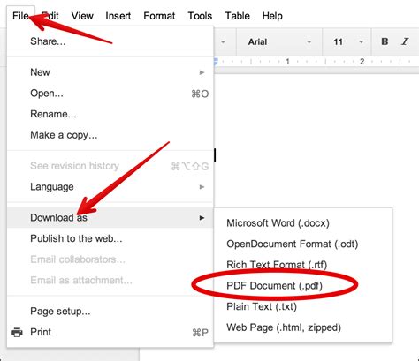Expand the Language submenu arrow
The height and width of the screenshot is (361, 419).
(202, 187)
